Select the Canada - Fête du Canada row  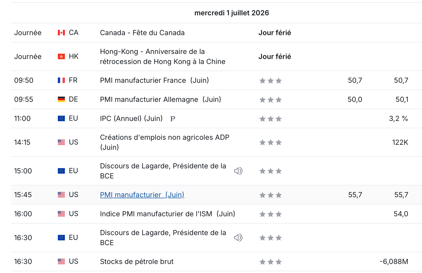click(217, 33)
